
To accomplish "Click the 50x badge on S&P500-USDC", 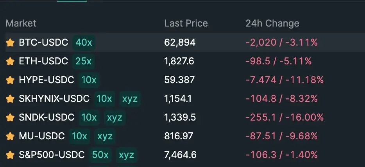I will pyautogui.click(x=100, y=155).
